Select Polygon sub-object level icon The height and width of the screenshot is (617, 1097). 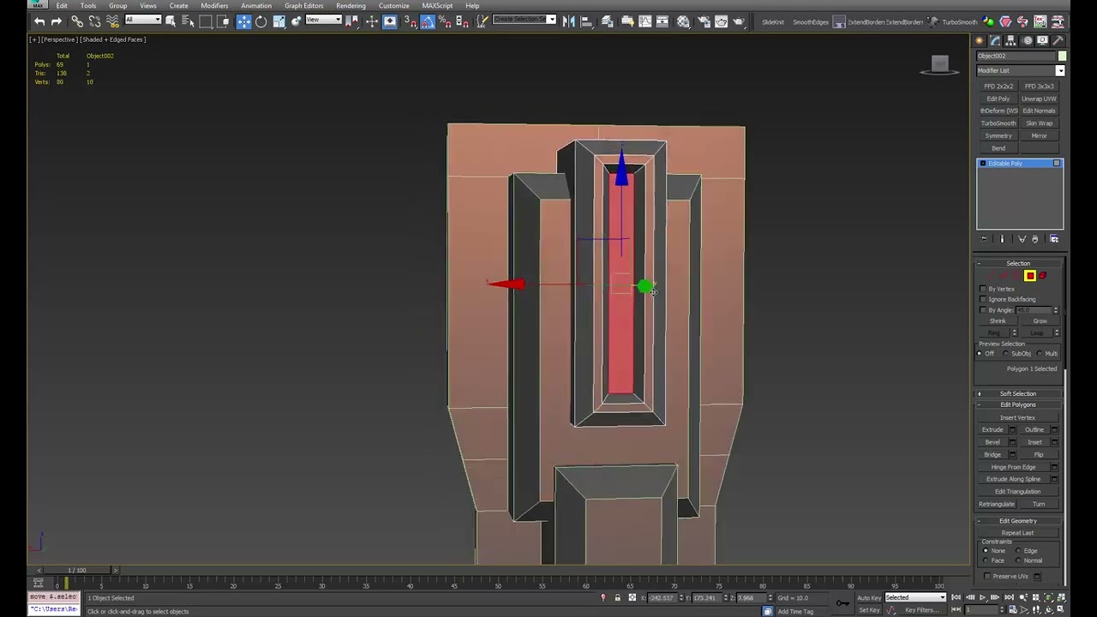pyautogui.click(x=1030, y=276)
